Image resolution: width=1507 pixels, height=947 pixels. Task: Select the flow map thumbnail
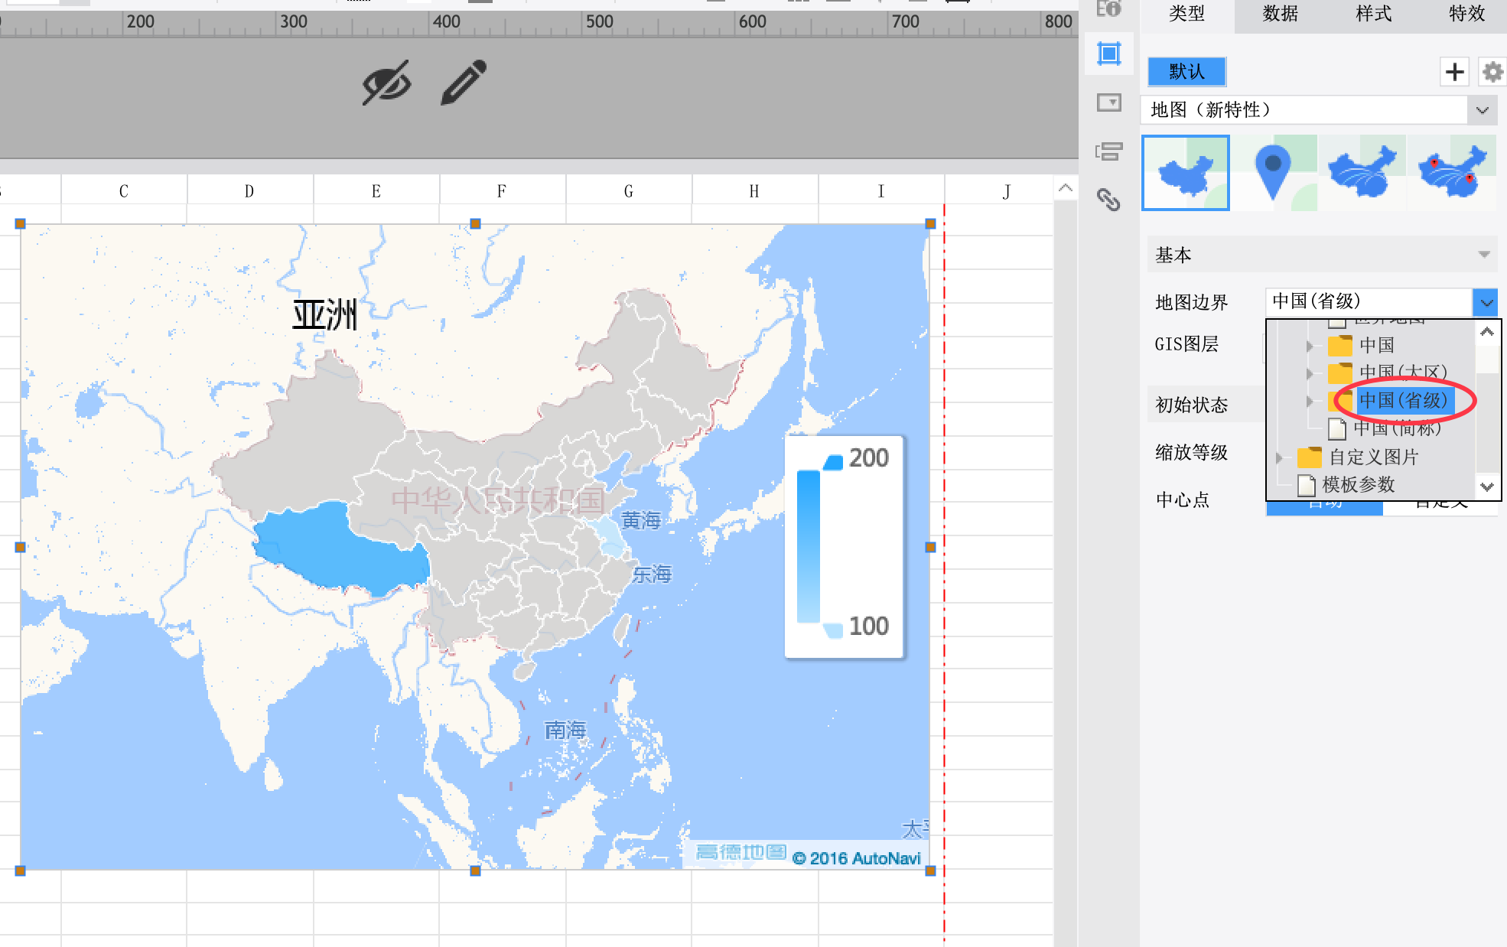[1362, 173]
